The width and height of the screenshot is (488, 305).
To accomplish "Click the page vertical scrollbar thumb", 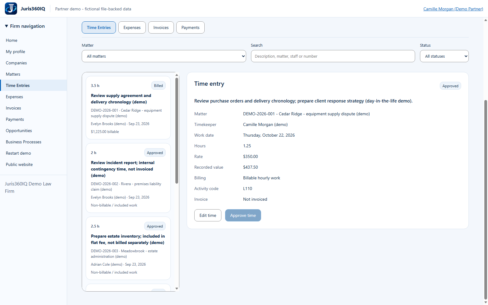I will (486, 200).
